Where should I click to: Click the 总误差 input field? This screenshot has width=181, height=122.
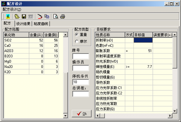click(81, 94)
